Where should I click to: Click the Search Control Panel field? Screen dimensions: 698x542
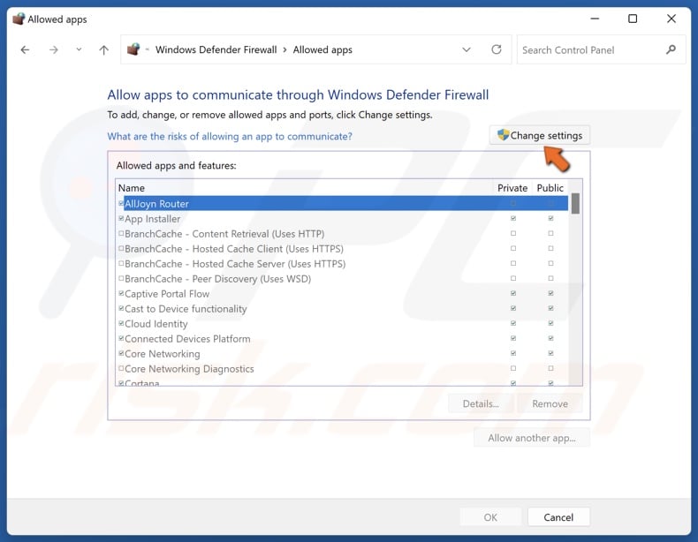[x=590, y=50]
